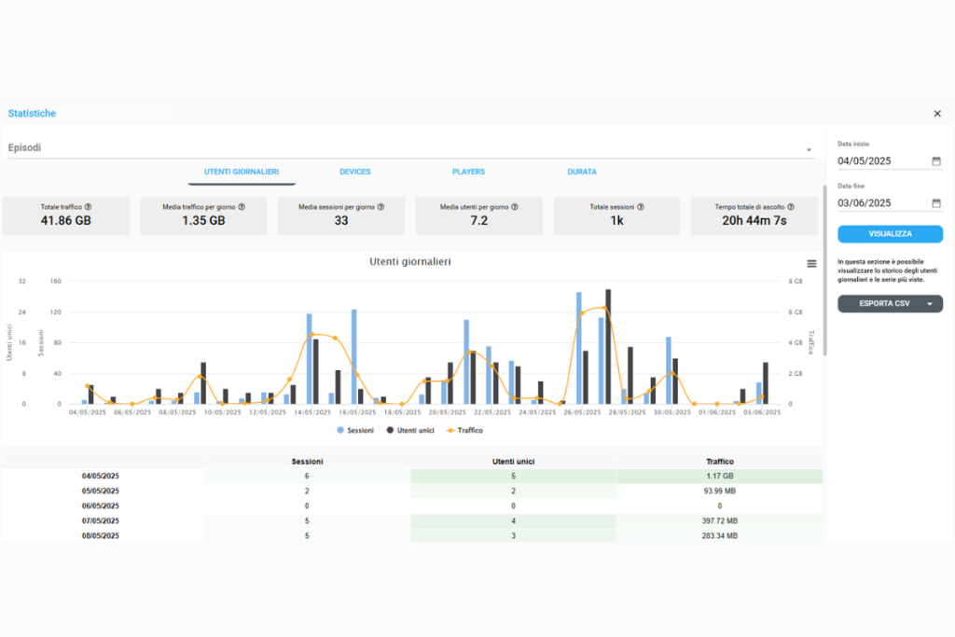955x637 pixels.
Task: Toggle Utenti unici series in legend
Action: pyautogui.click(x=410, y=431)
